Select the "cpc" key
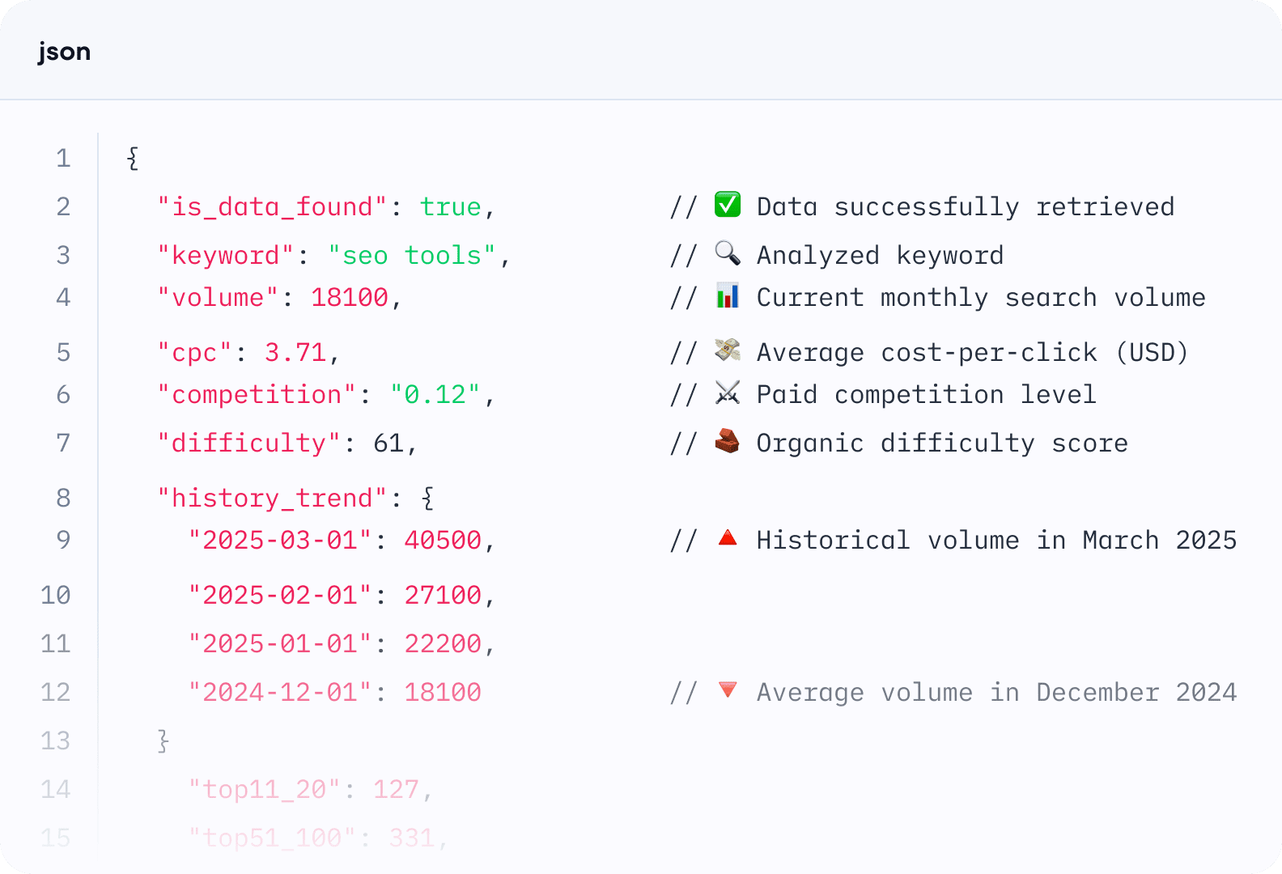Viewport: 1282px width, 874px height. (x=194, y=353)
